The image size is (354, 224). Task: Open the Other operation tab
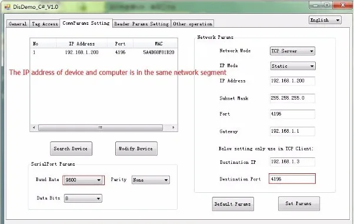(x=192, y=24)
